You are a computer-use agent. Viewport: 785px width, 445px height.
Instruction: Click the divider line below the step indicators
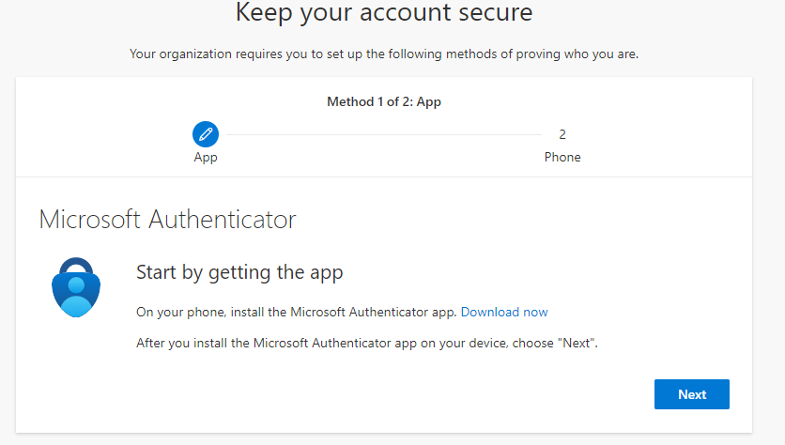click(383, 176)
